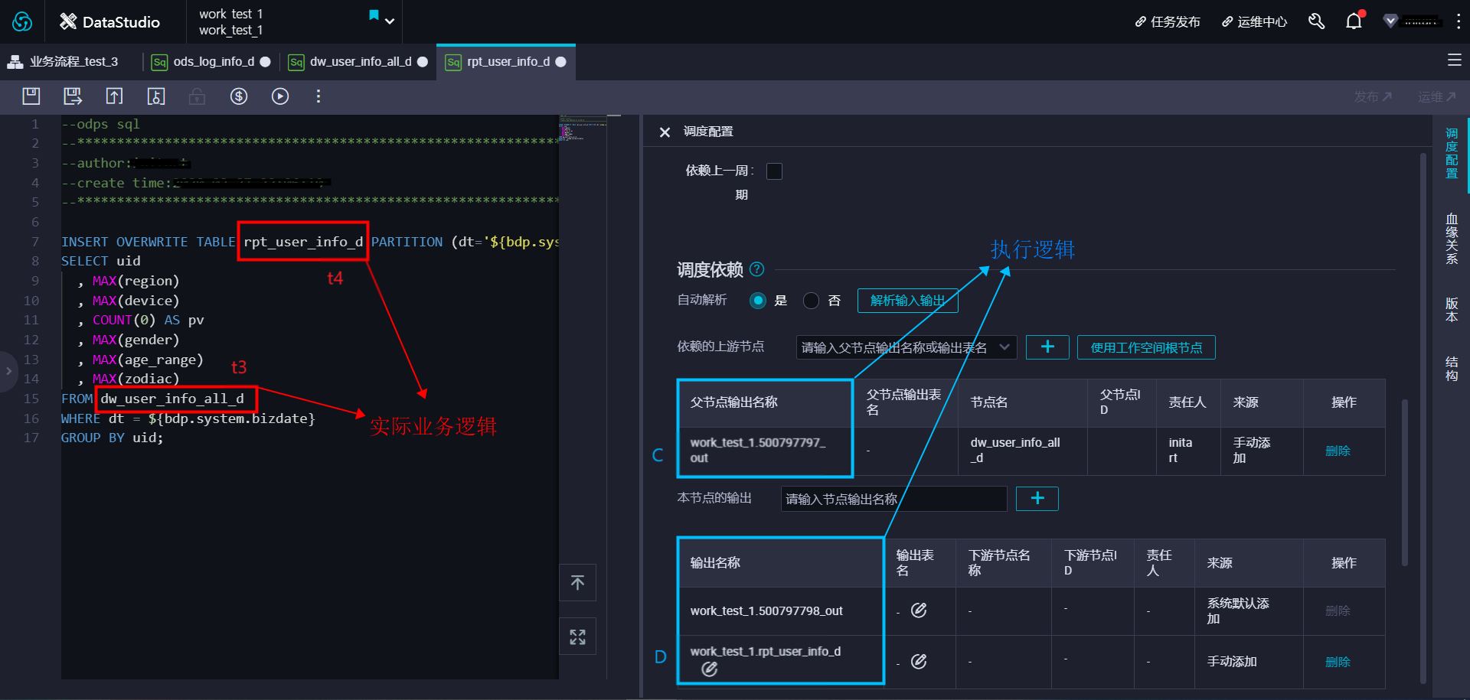Run the SQL with play icon
The image size is (1470, 700).
click(280, 96)
